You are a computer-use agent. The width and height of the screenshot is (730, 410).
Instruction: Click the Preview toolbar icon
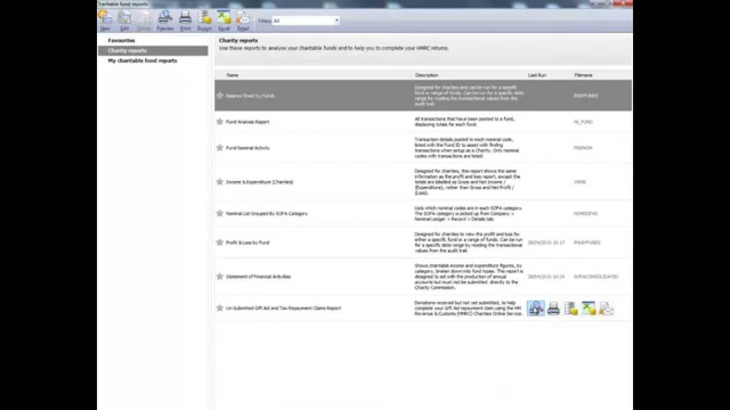(x=165, y=20)
